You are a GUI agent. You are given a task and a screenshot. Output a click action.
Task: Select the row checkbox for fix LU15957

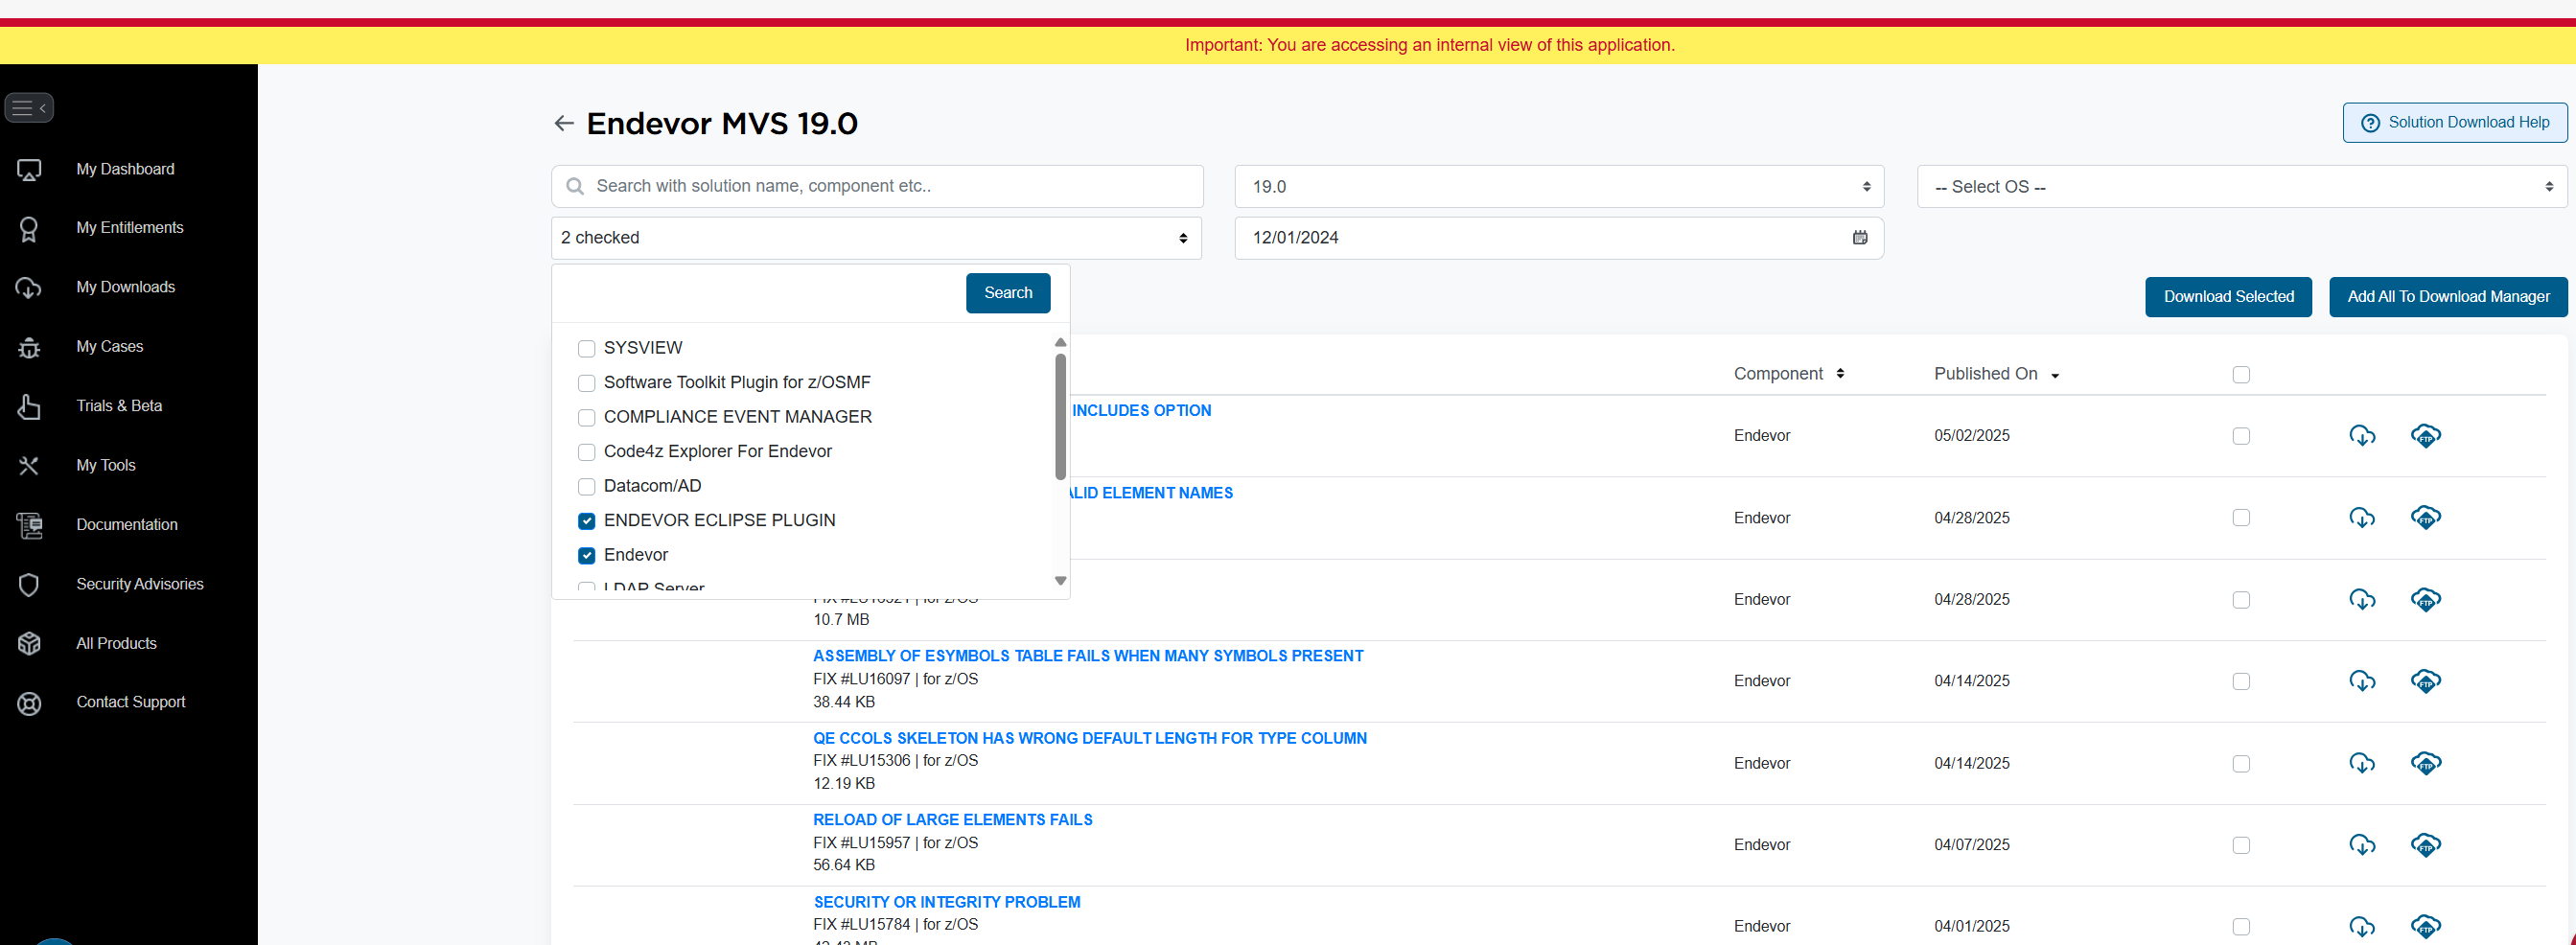click(2241, 846)
